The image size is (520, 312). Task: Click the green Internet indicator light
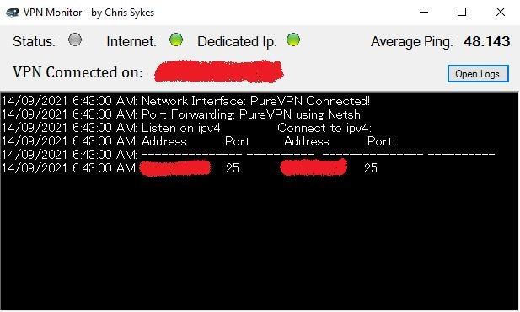pyautogui.click(x=176, y=40)
